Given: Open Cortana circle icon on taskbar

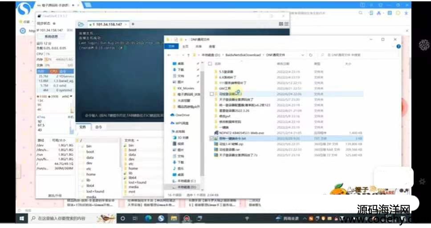Looking at the screenshot, I should point(123,218).
